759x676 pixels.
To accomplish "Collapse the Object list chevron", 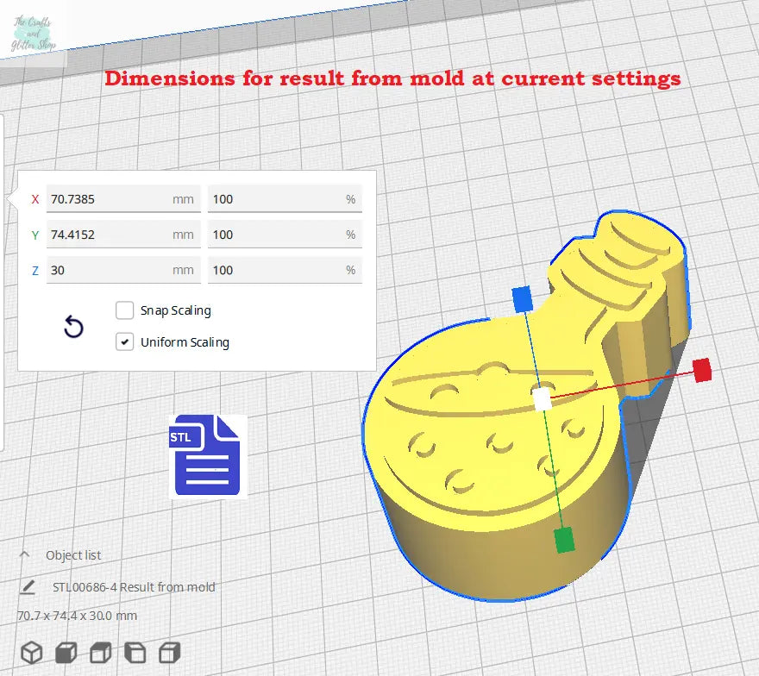I will [x=24, y=555].
